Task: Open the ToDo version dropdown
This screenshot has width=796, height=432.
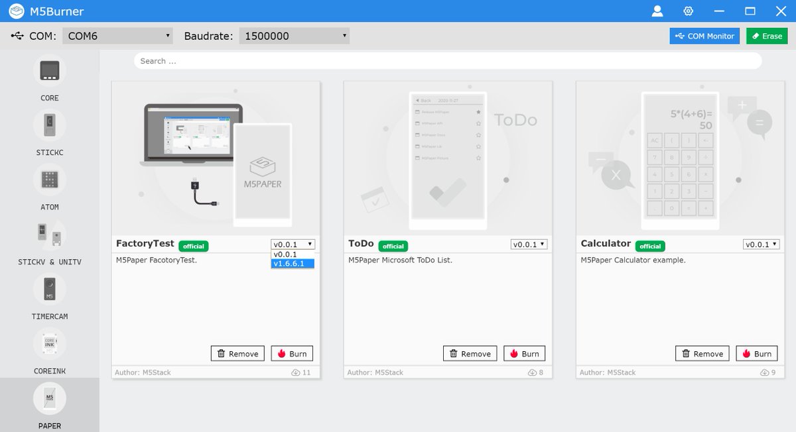Action: (x=529, y=244)
